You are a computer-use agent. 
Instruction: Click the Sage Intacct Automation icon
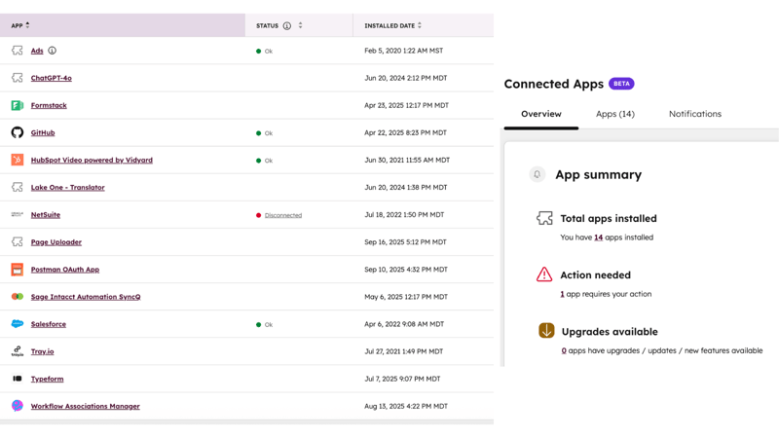tap(18, 297)
